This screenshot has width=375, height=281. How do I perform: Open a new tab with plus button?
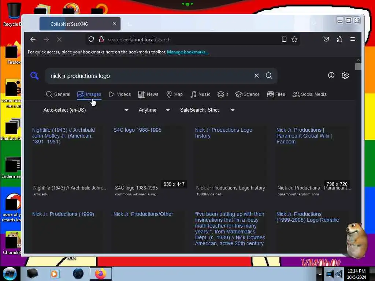tap(129, 24)
